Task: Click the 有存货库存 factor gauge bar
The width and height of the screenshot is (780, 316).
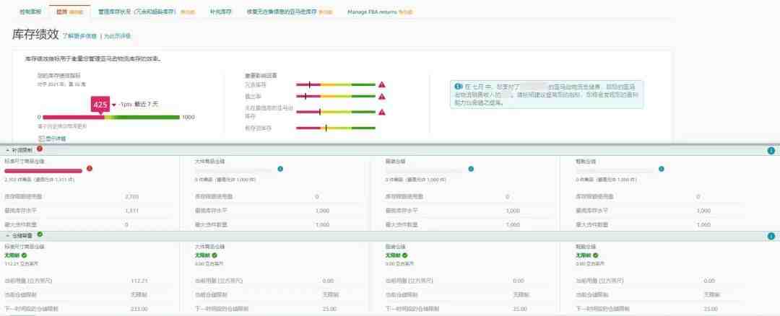Action: pyautogui.click(x=336, y=128)
